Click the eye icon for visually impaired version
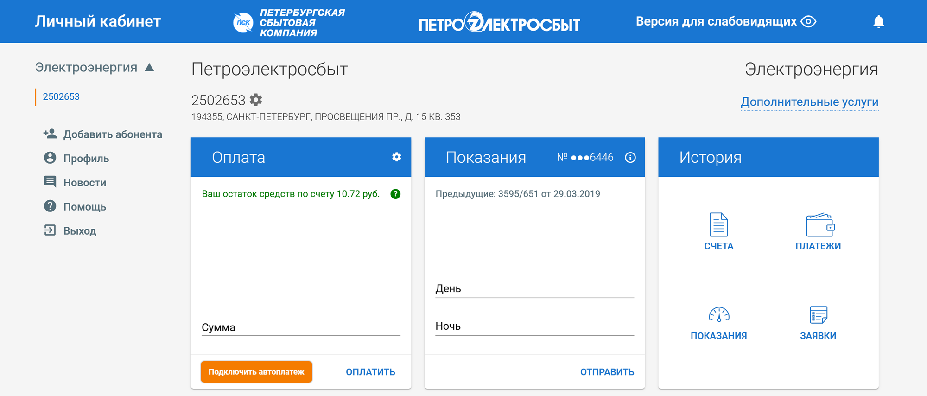The image size is (927, 396). [809, 21]
